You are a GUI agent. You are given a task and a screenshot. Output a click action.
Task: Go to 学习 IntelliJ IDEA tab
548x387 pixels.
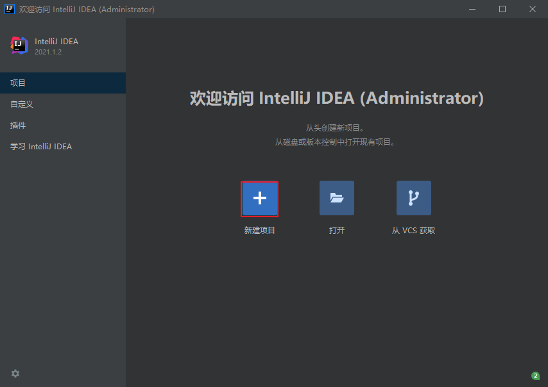pyautogui.click(x=41, y=147)
